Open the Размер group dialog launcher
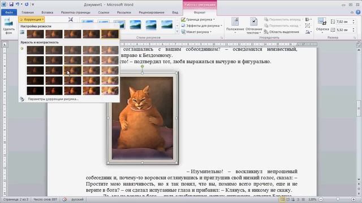Screen dimensions: 362x203 (x=355, y=38)
